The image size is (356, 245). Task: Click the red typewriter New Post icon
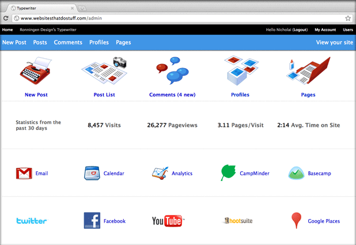point(36,71)
